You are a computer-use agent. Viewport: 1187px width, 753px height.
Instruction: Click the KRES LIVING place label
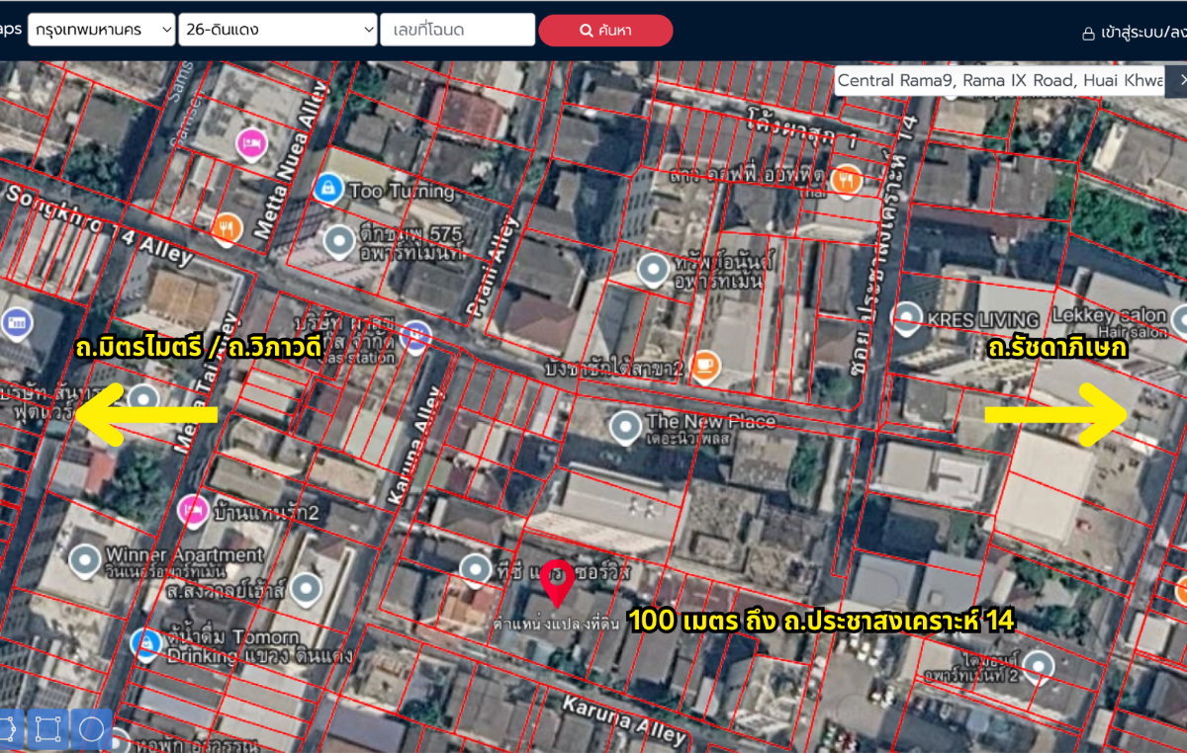[x=983, y=319]
